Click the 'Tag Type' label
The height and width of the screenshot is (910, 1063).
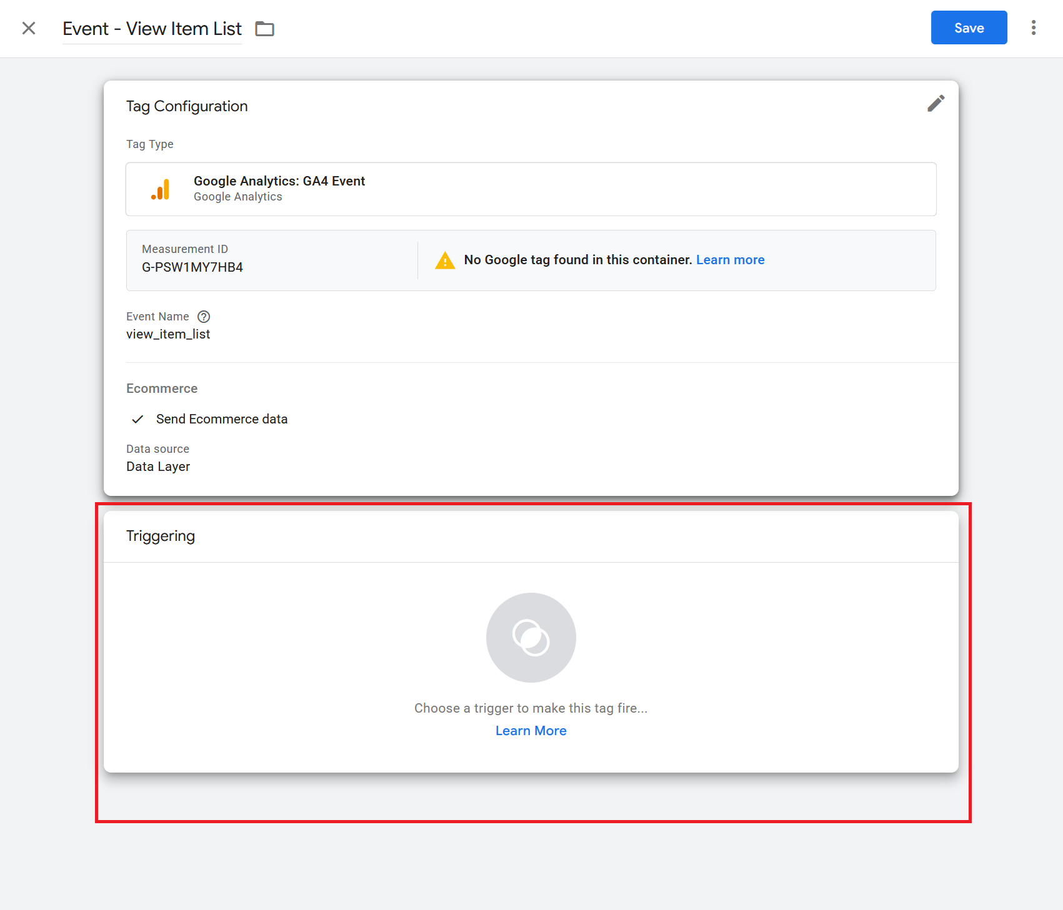(x=150, y=144)
